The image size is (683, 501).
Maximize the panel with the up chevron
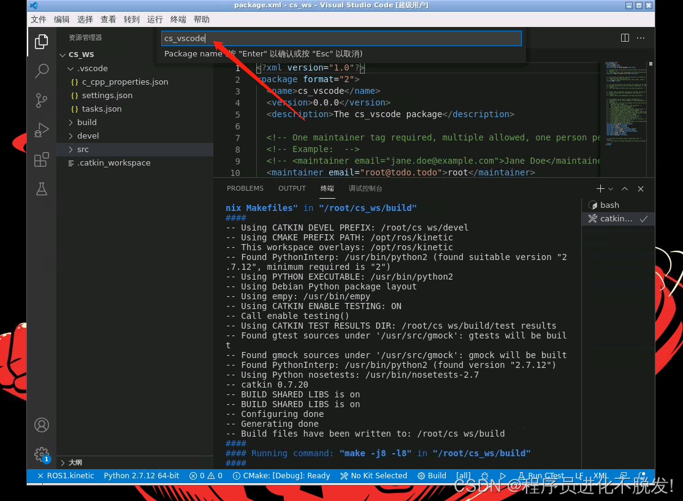pyautogui.click(x=625, y=189)
